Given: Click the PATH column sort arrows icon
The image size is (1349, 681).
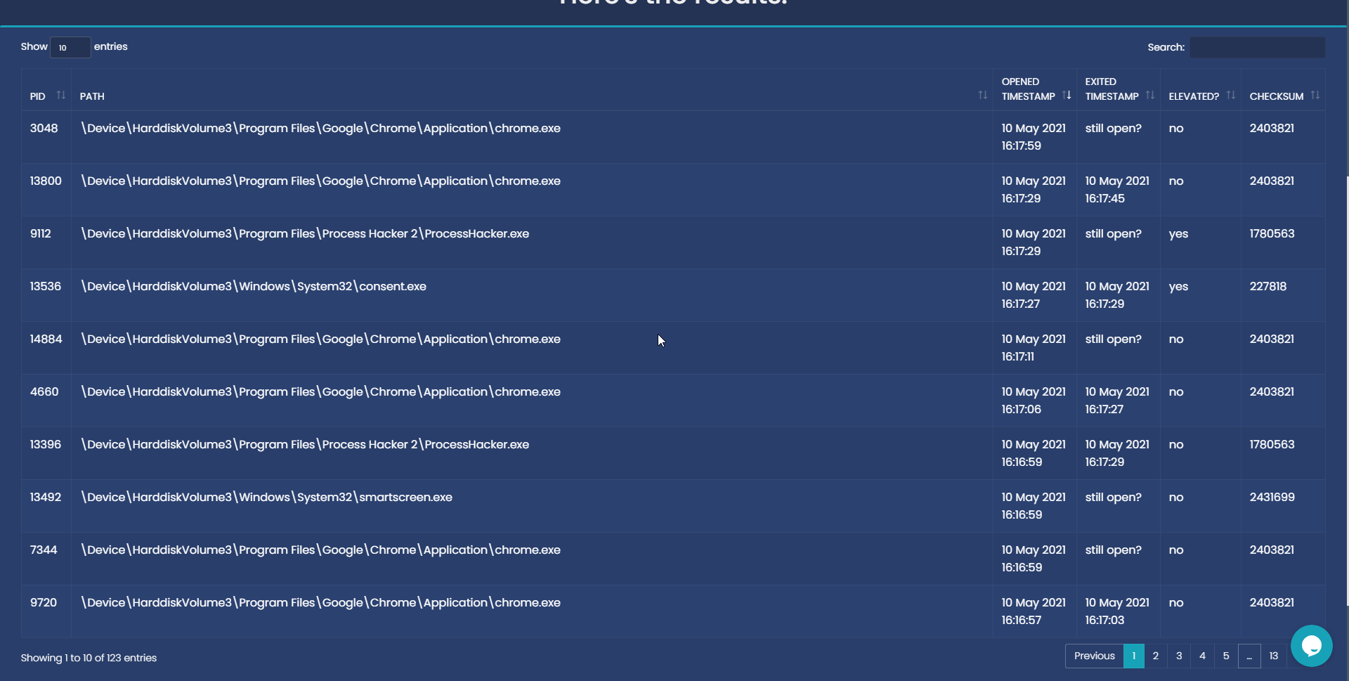Looking at the screenshot, I should [x=982, y=96].
